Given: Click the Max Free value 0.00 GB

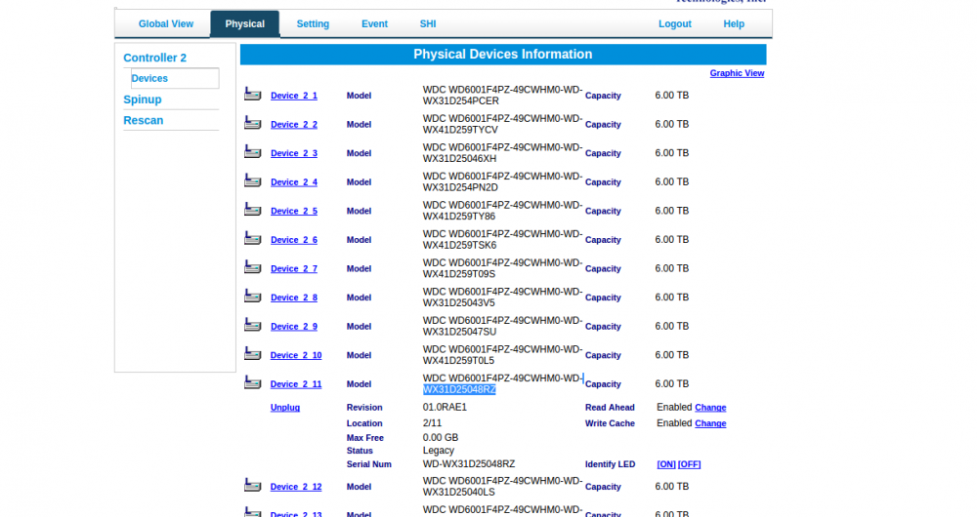Looking at the screenshot, I should [x=440, y=437].
